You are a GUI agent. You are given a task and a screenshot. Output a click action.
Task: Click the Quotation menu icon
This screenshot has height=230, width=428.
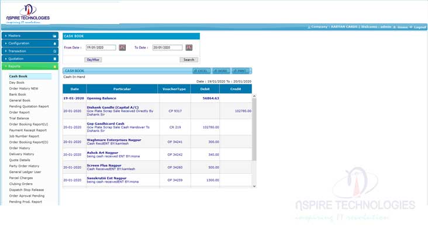coord(54,59)
